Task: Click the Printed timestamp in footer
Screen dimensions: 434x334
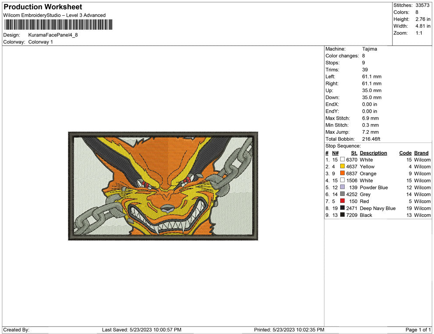Action: click(289, 330)
